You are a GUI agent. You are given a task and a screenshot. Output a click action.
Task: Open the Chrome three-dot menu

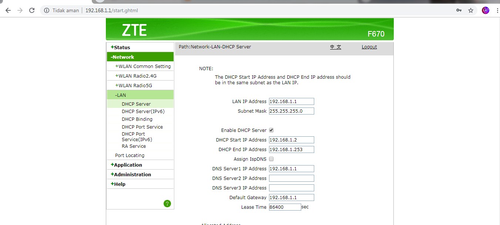click(x=497, y=10)
